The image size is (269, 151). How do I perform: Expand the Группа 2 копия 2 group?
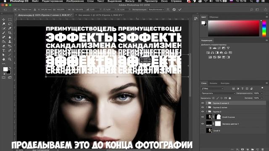click(206, 103)
